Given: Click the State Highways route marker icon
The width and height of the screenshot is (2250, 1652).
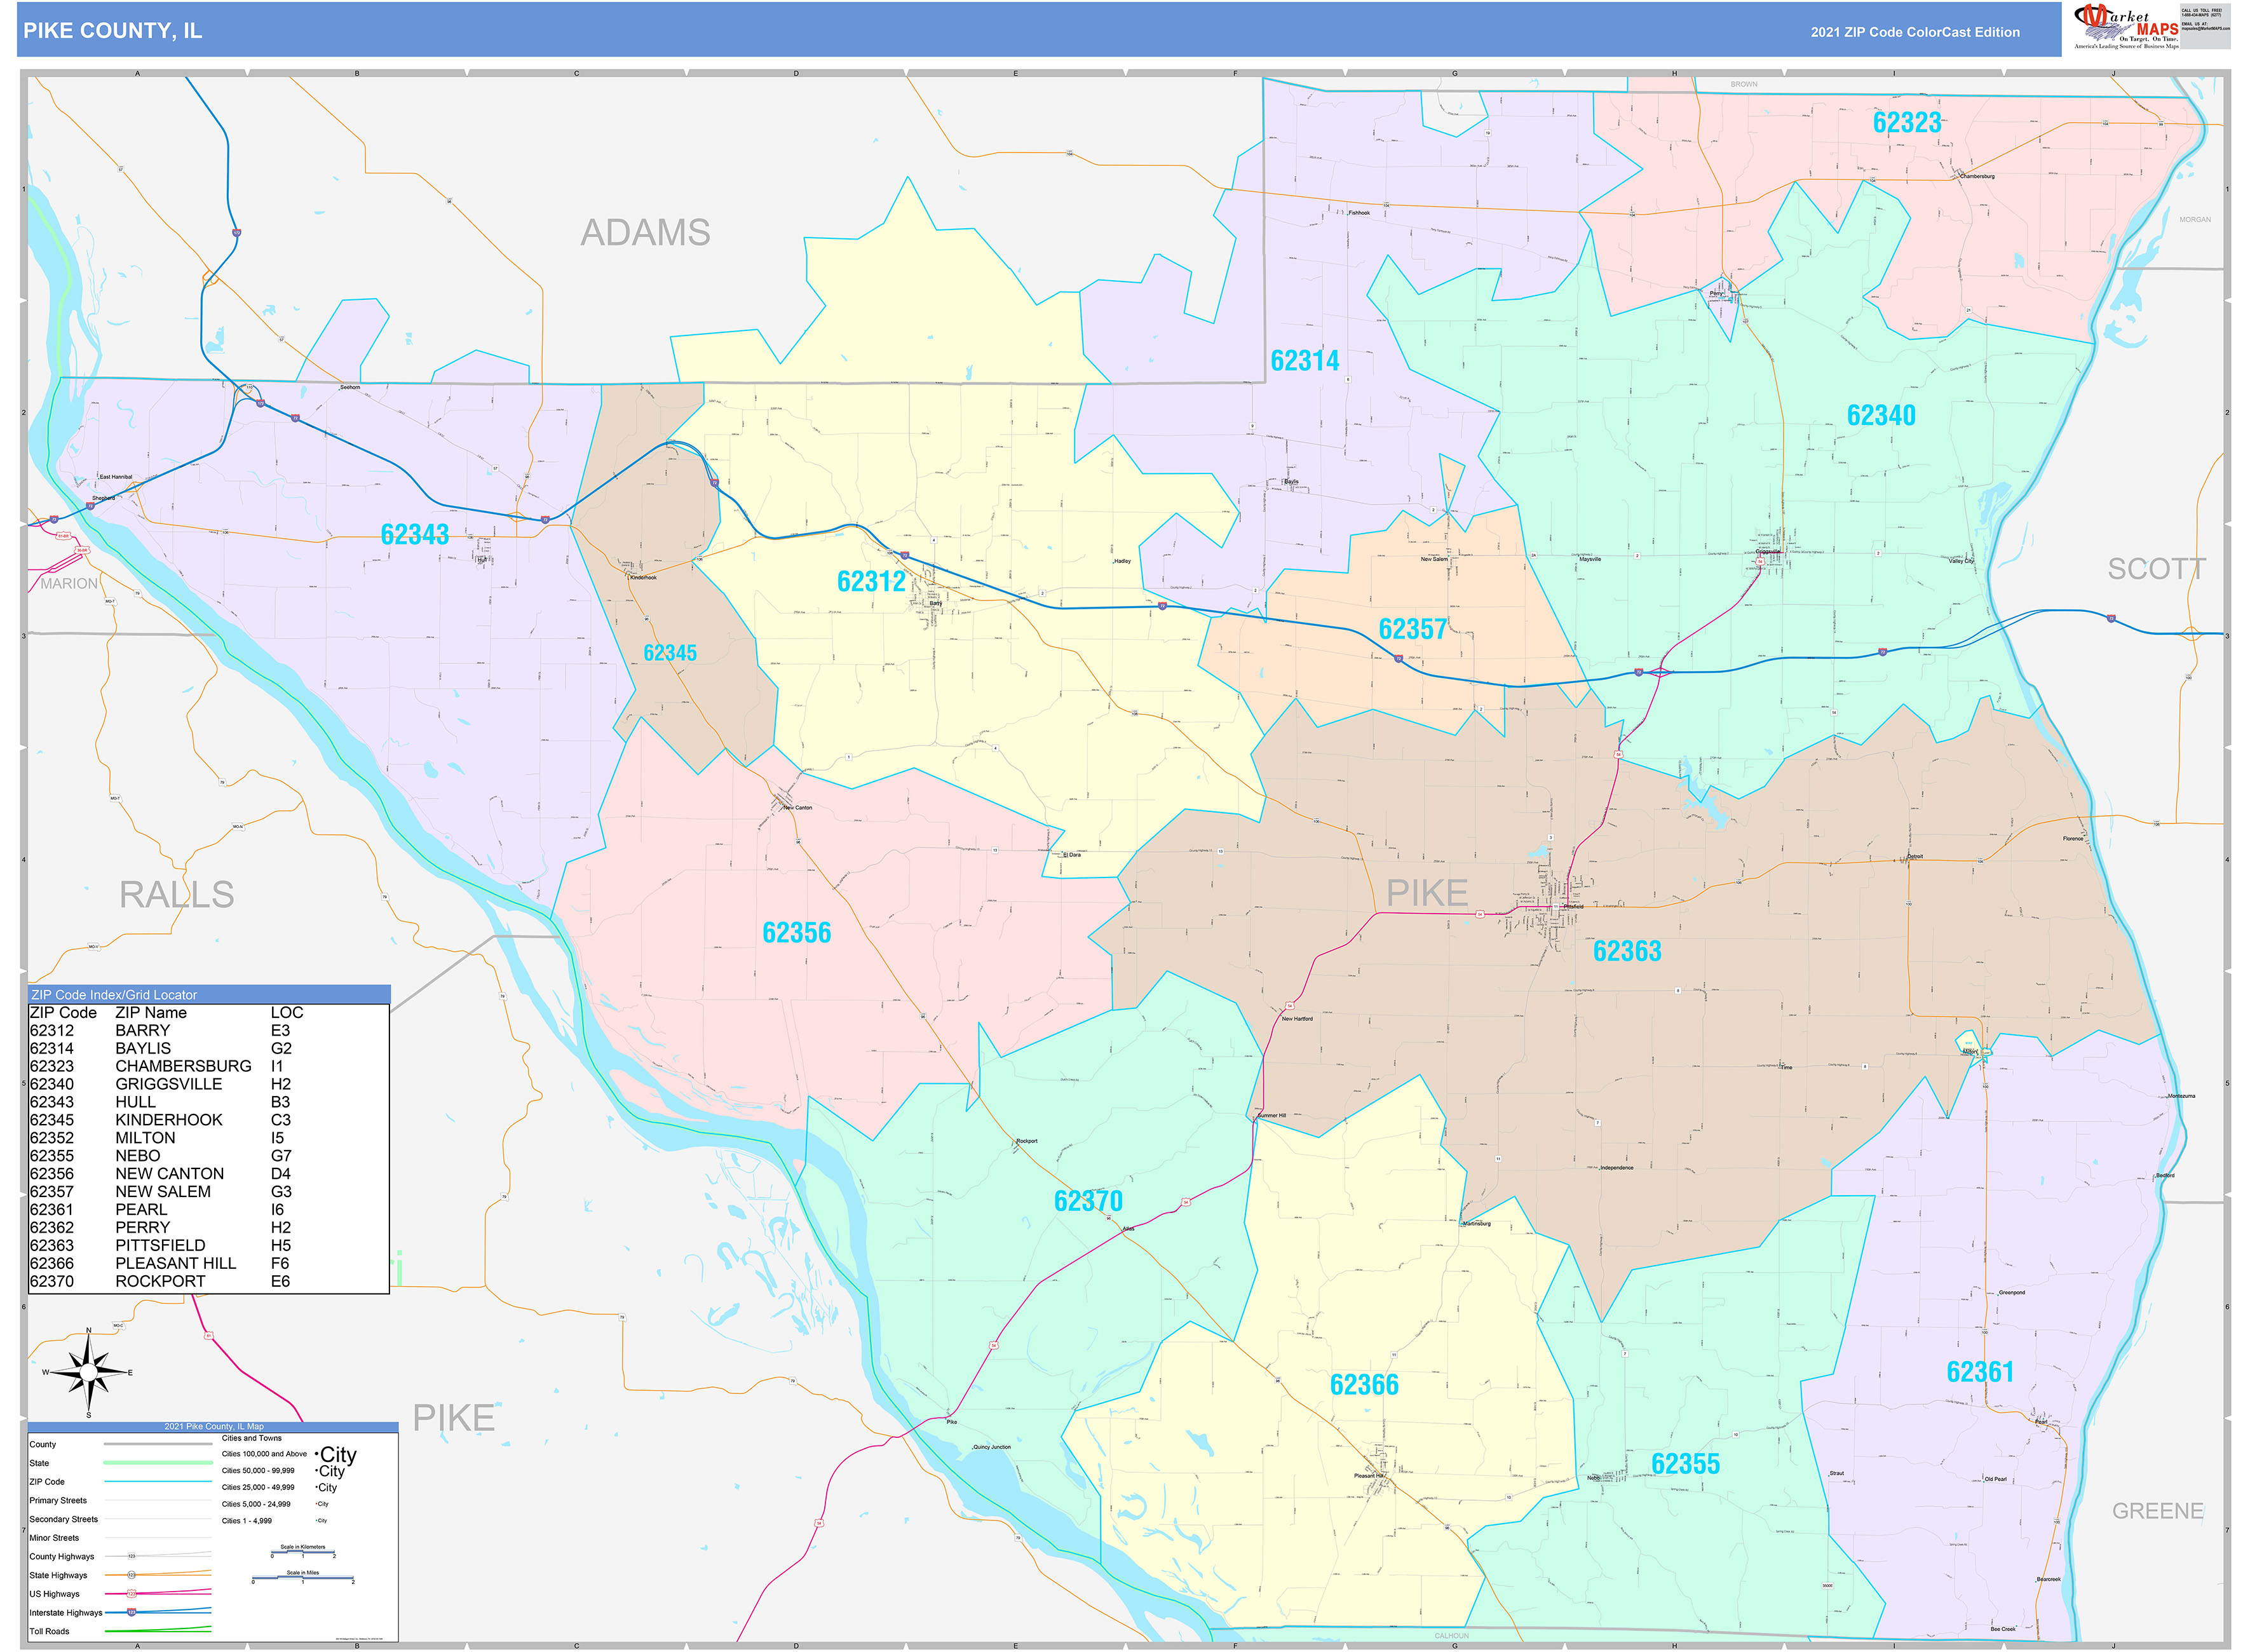Looking at the screenshot, I should tap(131, 1575).
